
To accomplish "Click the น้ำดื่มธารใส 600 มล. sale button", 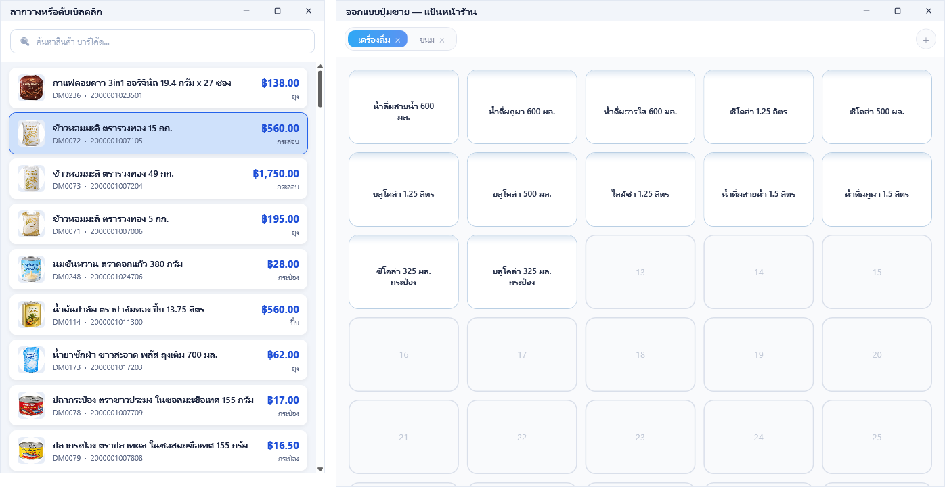I will [640, 107].
